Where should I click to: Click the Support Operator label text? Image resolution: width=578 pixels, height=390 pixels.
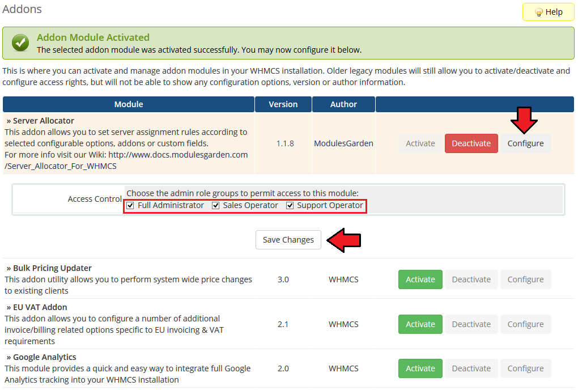coord(330,205)
